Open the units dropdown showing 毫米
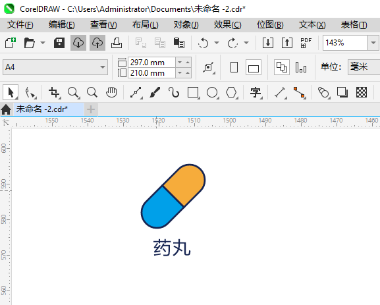 point(364,67)
